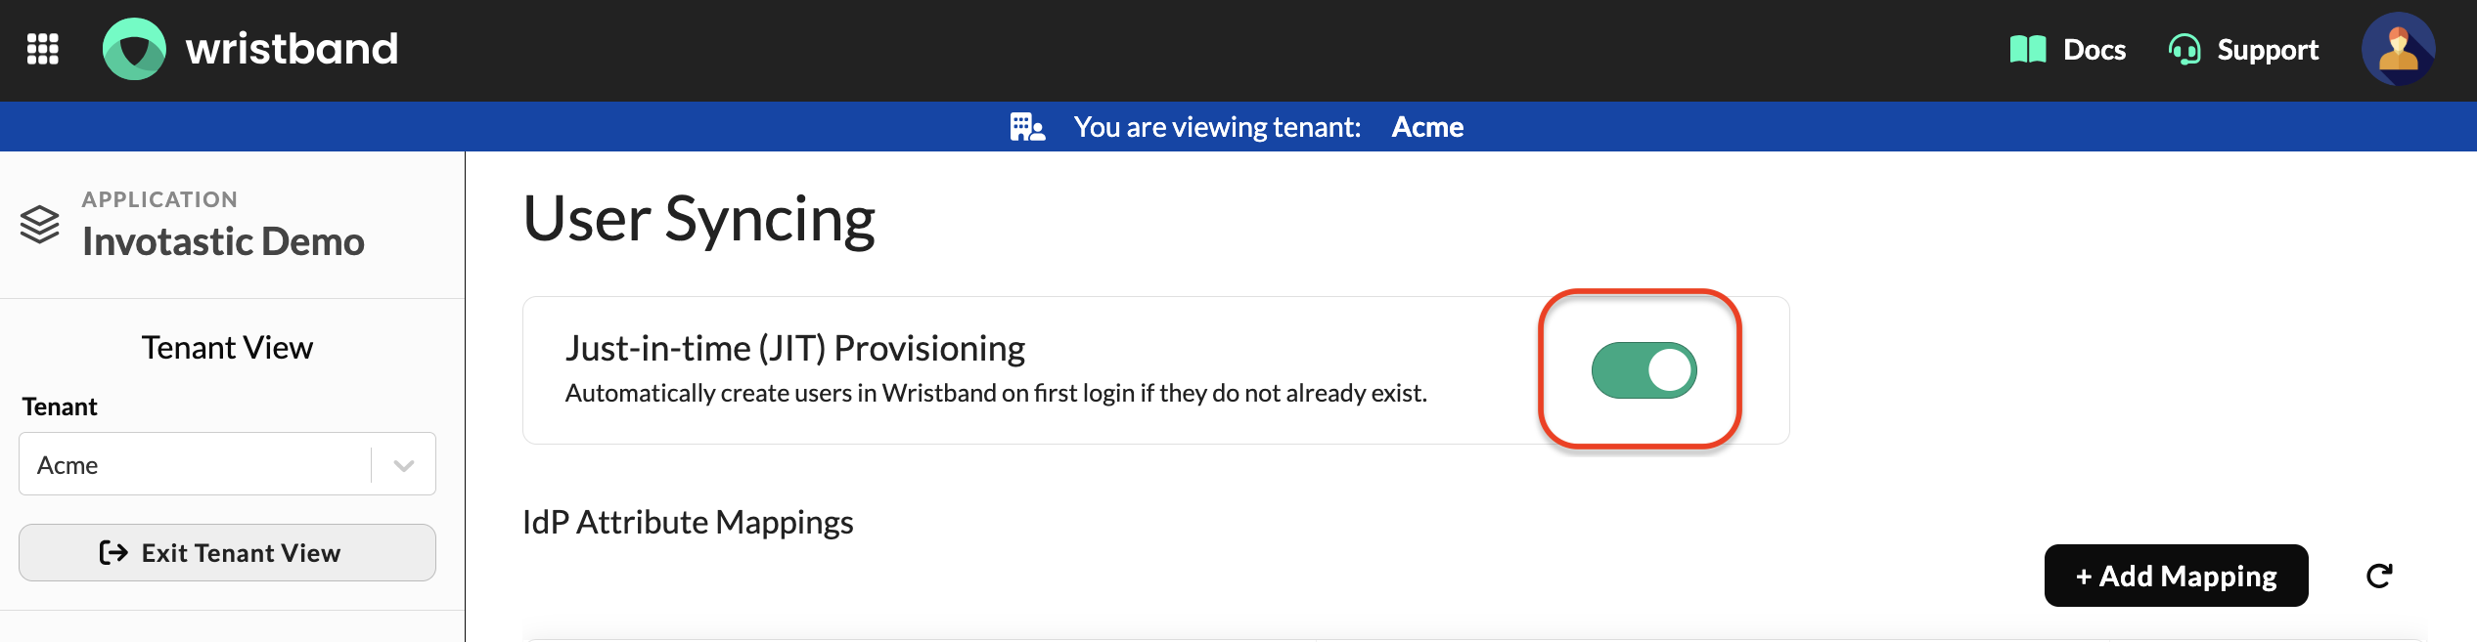Click the Docs book icon
The height and width of the screenshot is (642, 2477).
(2027, 49)
